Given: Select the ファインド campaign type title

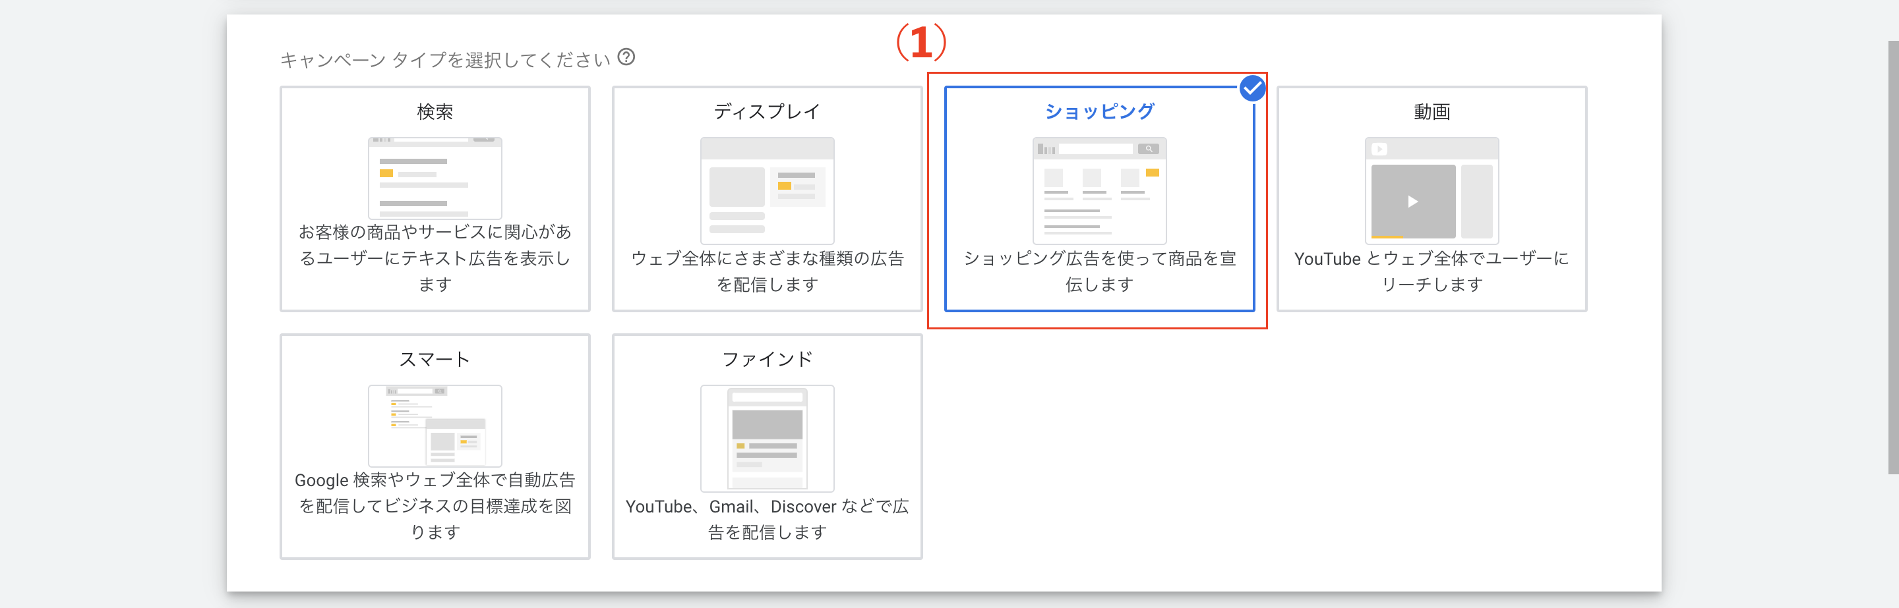Looking at the screenshot, I should pyautogui.click(x=767, y=359).
